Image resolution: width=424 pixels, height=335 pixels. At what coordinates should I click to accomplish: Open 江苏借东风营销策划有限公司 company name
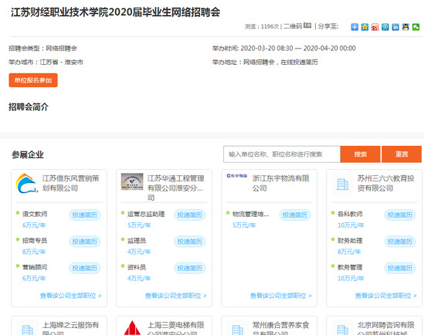click(70, 183)
